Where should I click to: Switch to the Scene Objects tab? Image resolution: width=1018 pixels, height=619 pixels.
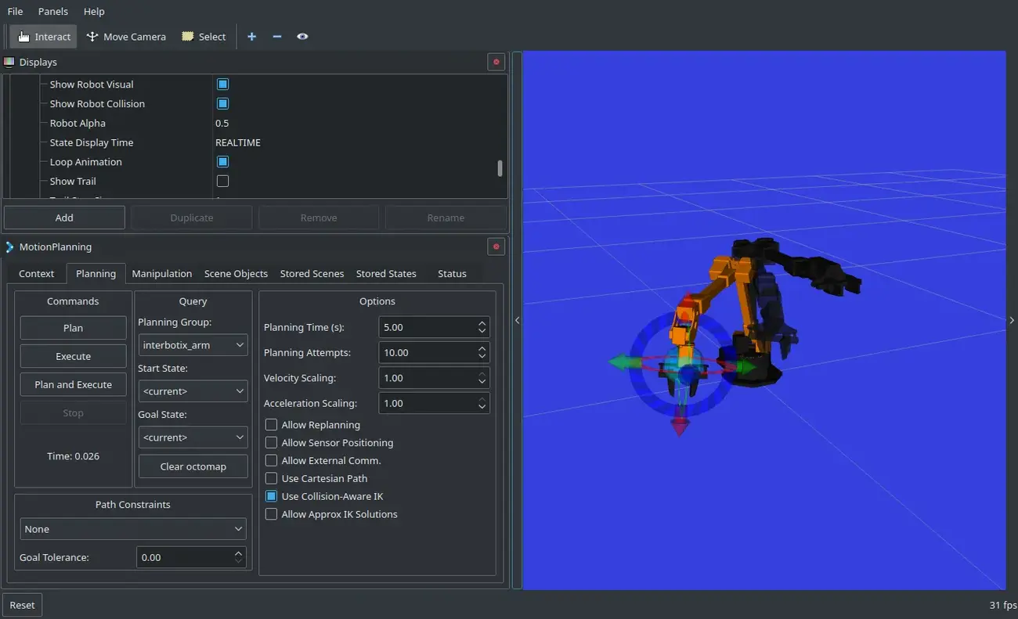[236, 273]
